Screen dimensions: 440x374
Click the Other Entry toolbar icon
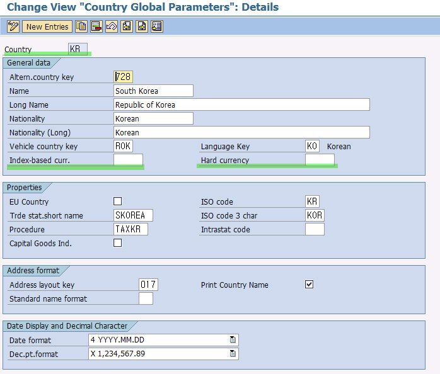click(x=157, y=26)
